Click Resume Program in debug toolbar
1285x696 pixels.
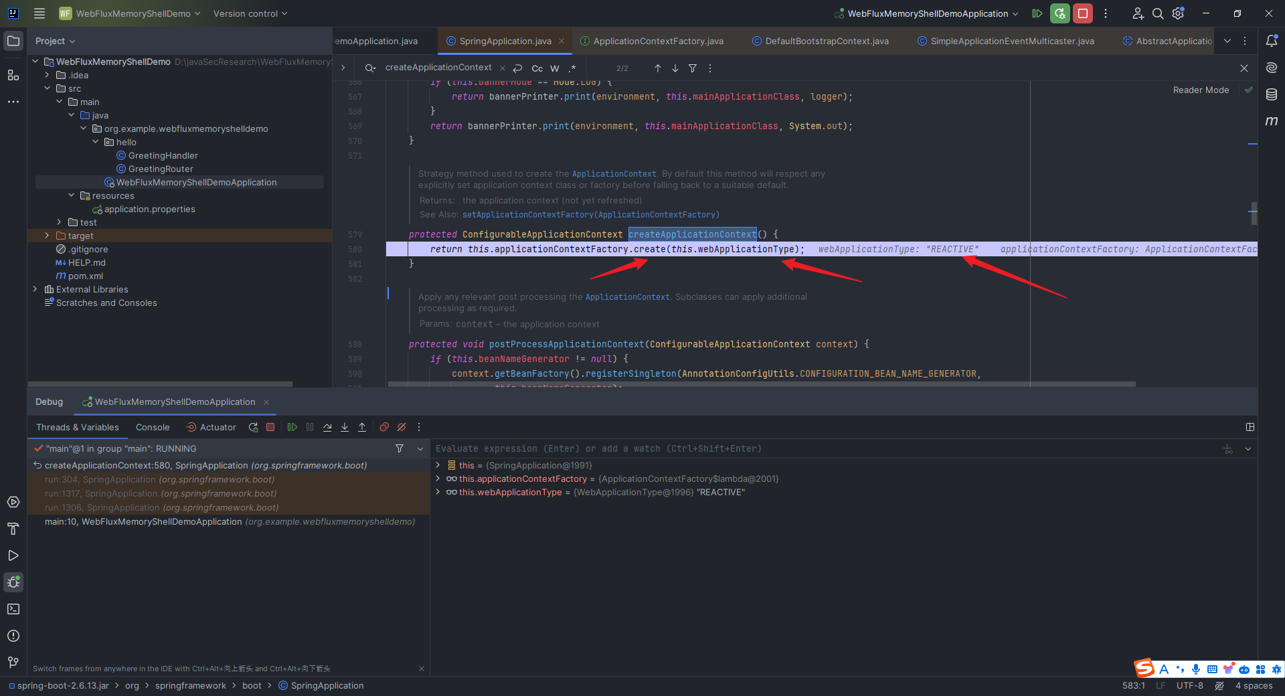click(292, 427)
